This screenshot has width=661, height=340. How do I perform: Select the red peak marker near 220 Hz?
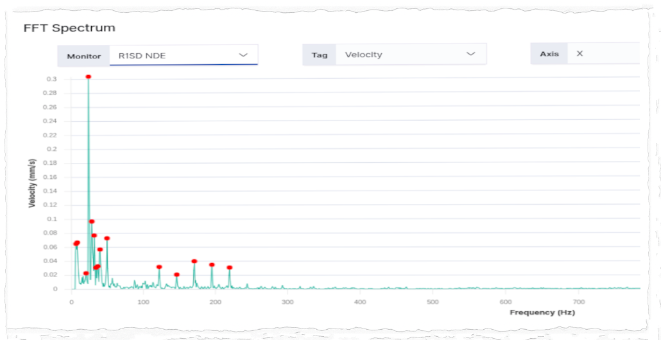pos(229,268)
